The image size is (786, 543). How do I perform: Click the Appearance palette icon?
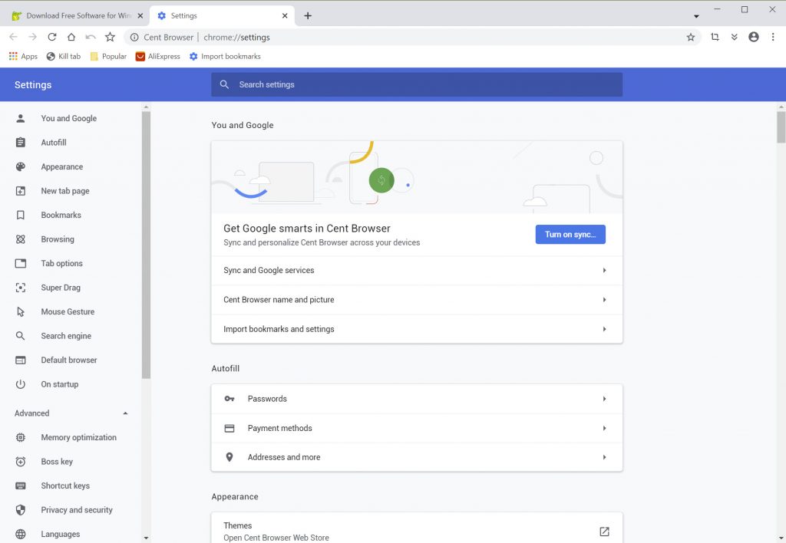[x=21, y=166]
